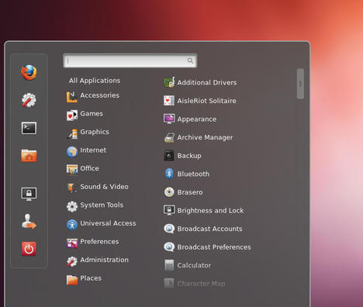Click the Accessories category icon
The image size is (363, 307).
pyautogui.click(x=72, y=97)
